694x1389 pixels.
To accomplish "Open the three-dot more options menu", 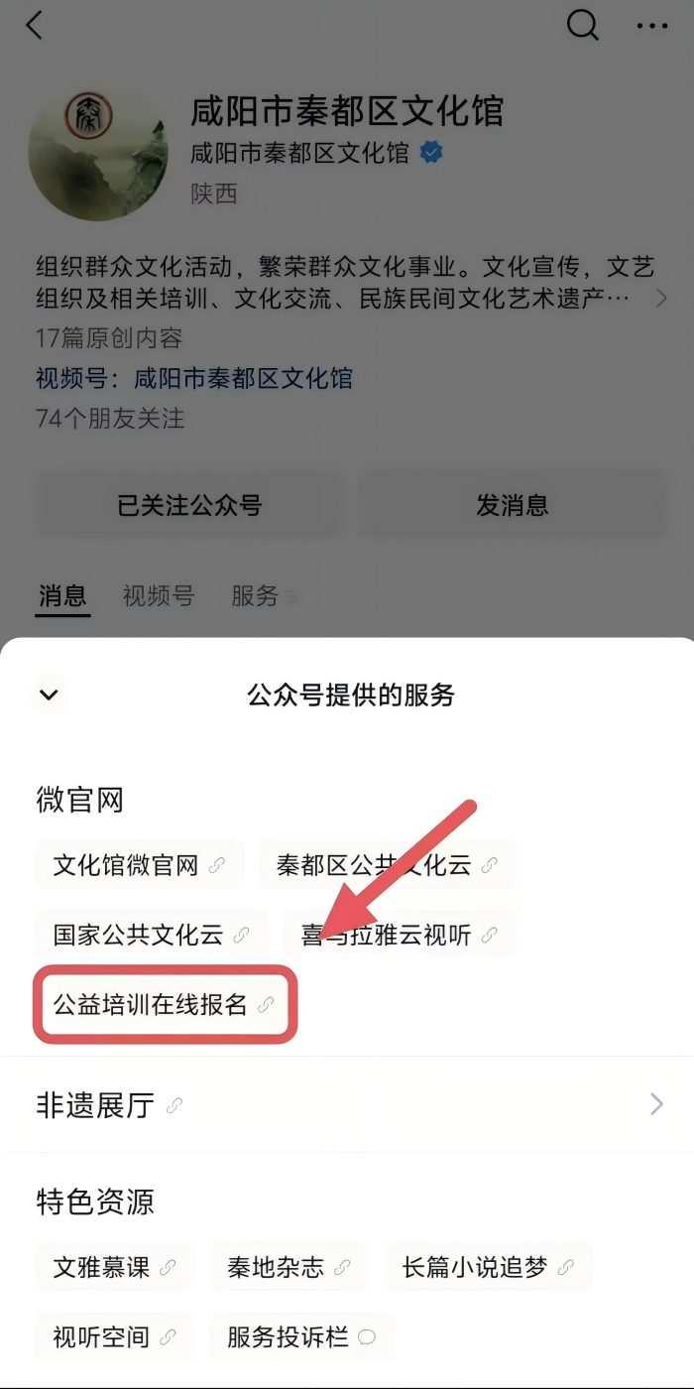I will (652, 26).
